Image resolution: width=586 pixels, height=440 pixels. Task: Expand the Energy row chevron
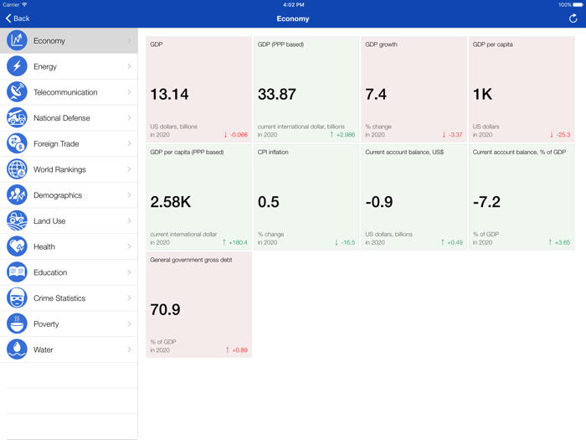point(129,66)
